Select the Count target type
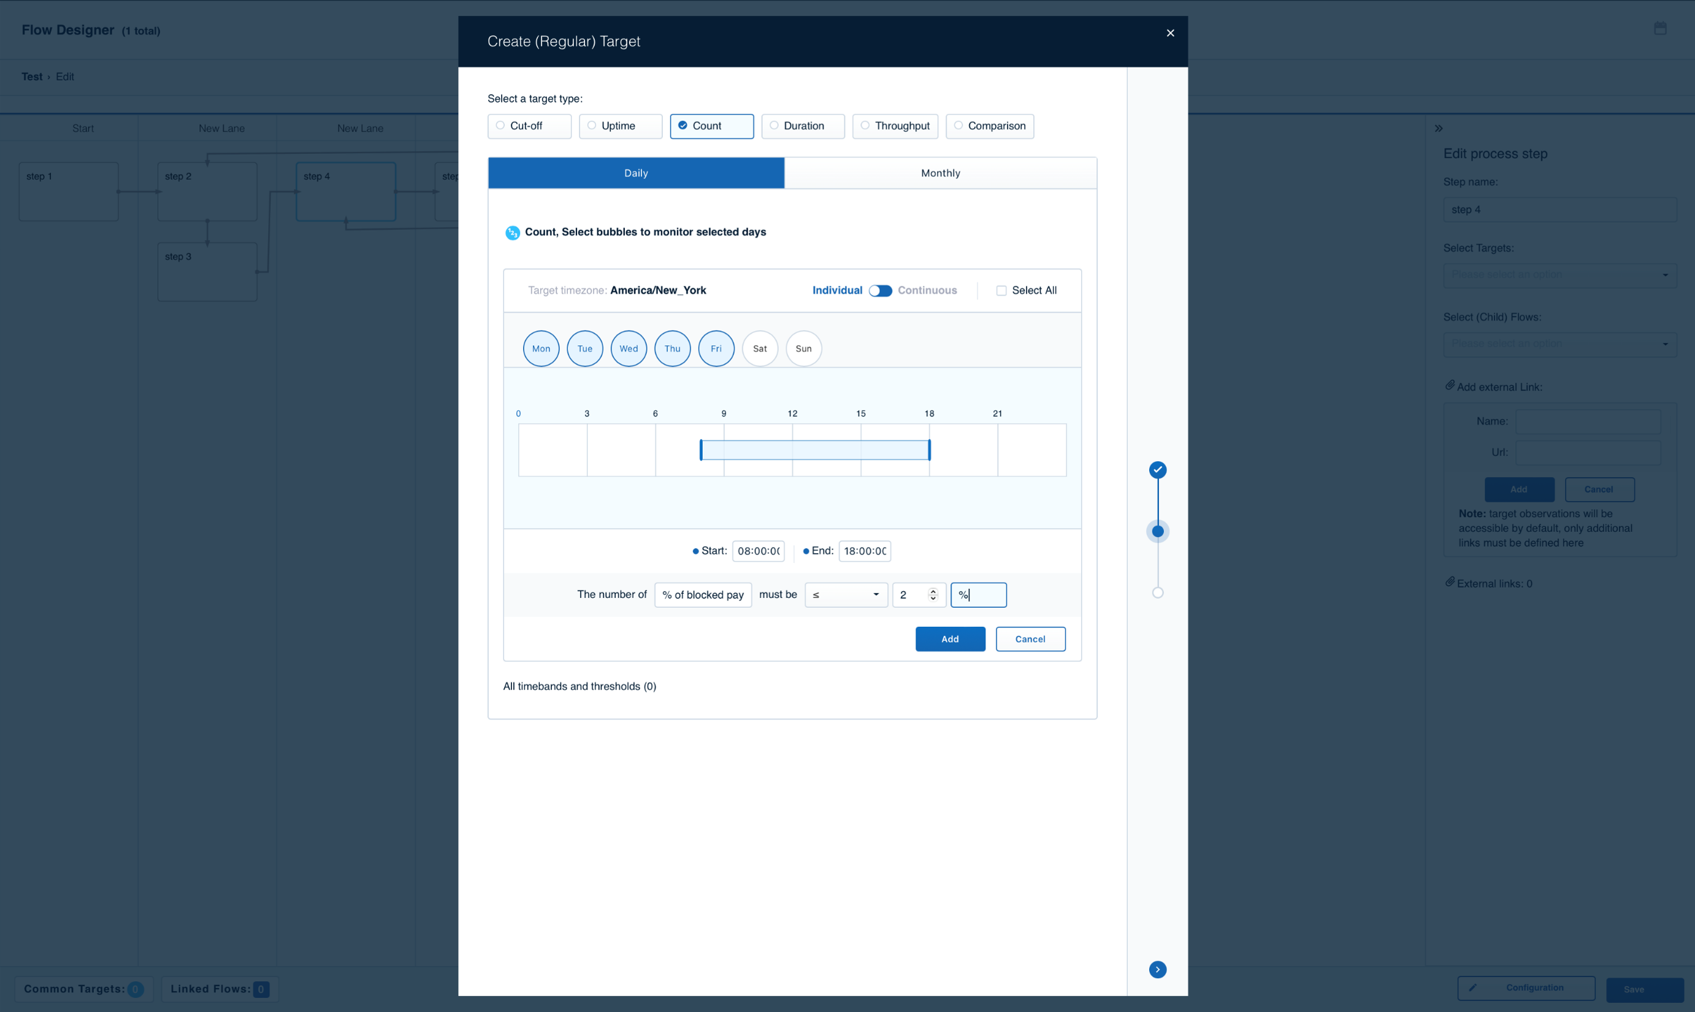1695x1012 pixels. coord(712,126)
